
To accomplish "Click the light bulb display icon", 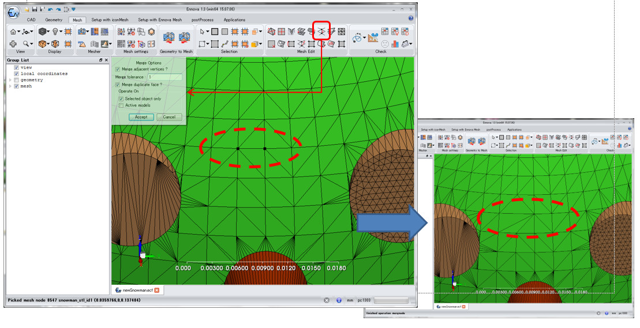I will point(56,32).
